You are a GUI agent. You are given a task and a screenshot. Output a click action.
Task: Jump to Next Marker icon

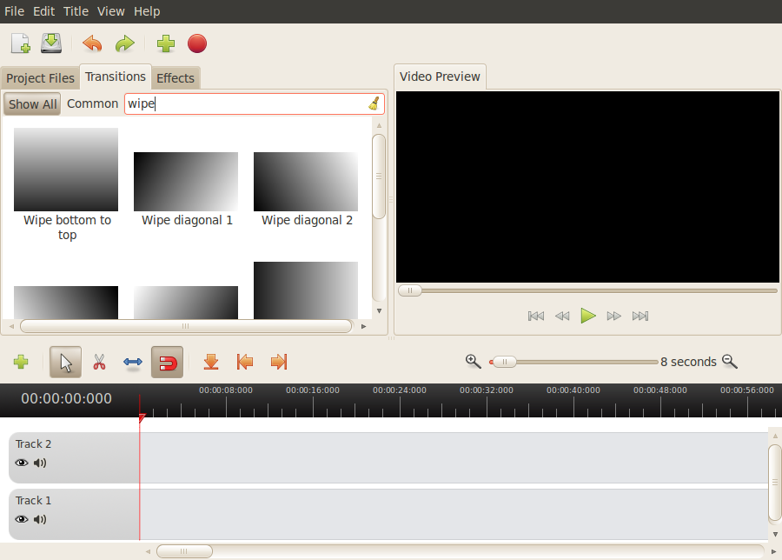click(x=279, y=362)
